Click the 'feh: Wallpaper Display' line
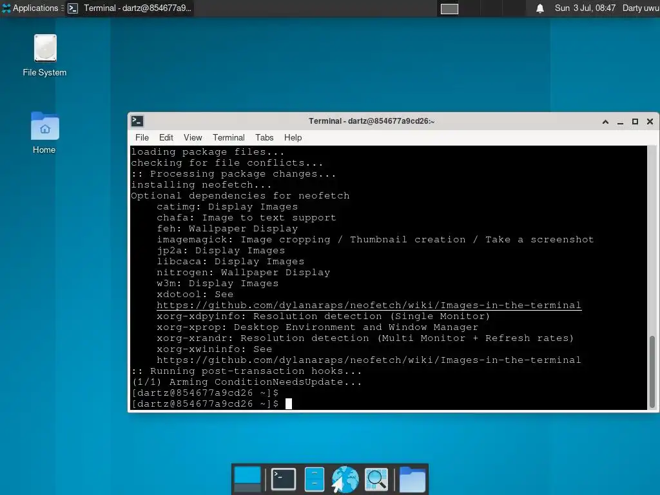Viewport: 660px width, 495px height. coord(228,229)
